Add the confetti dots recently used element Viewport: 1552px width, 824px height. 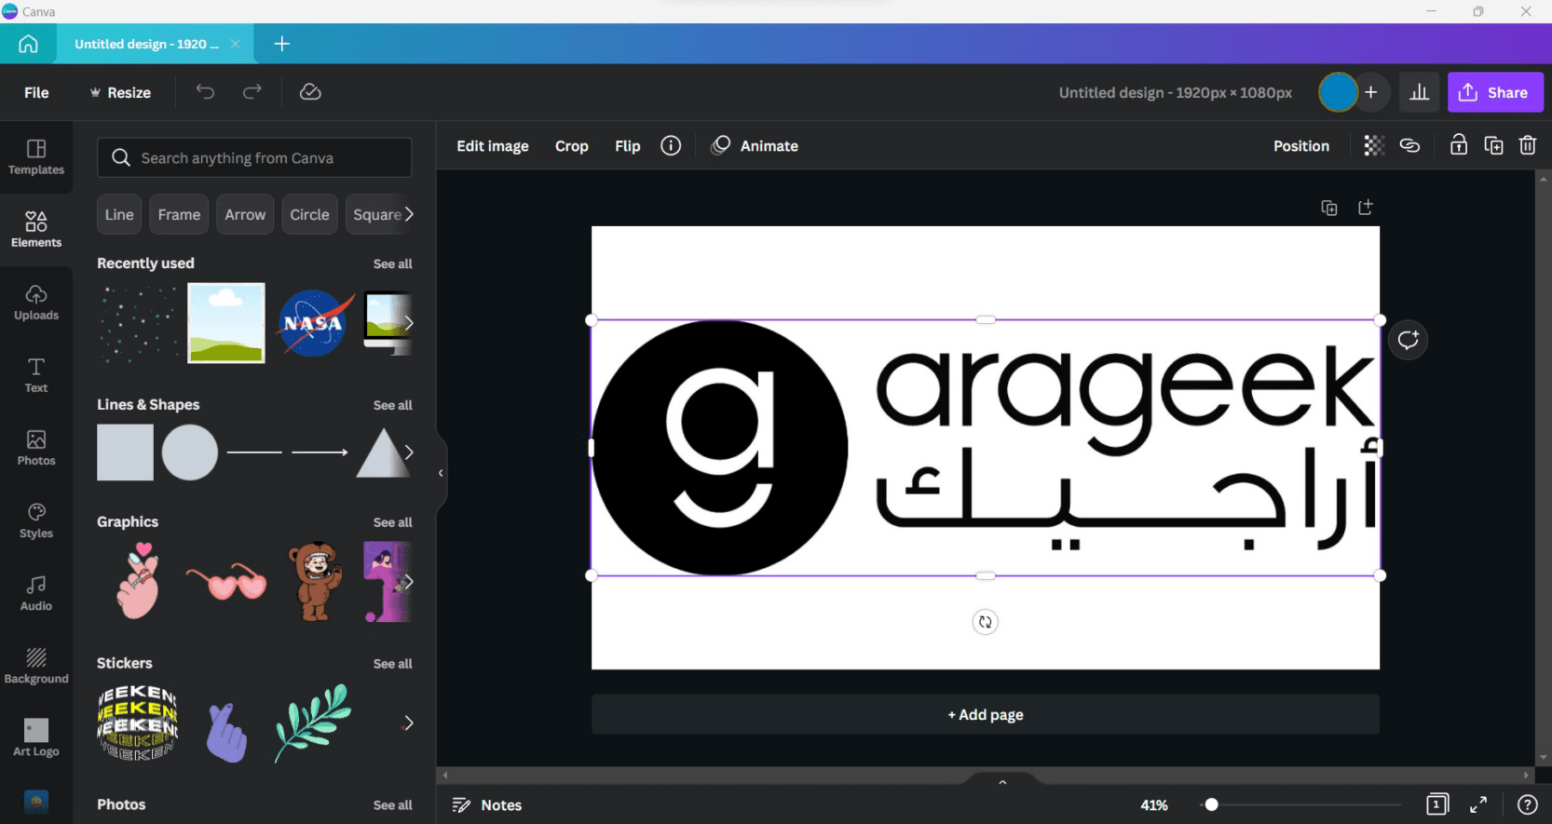pyautogui.click(x=138, y=323)
